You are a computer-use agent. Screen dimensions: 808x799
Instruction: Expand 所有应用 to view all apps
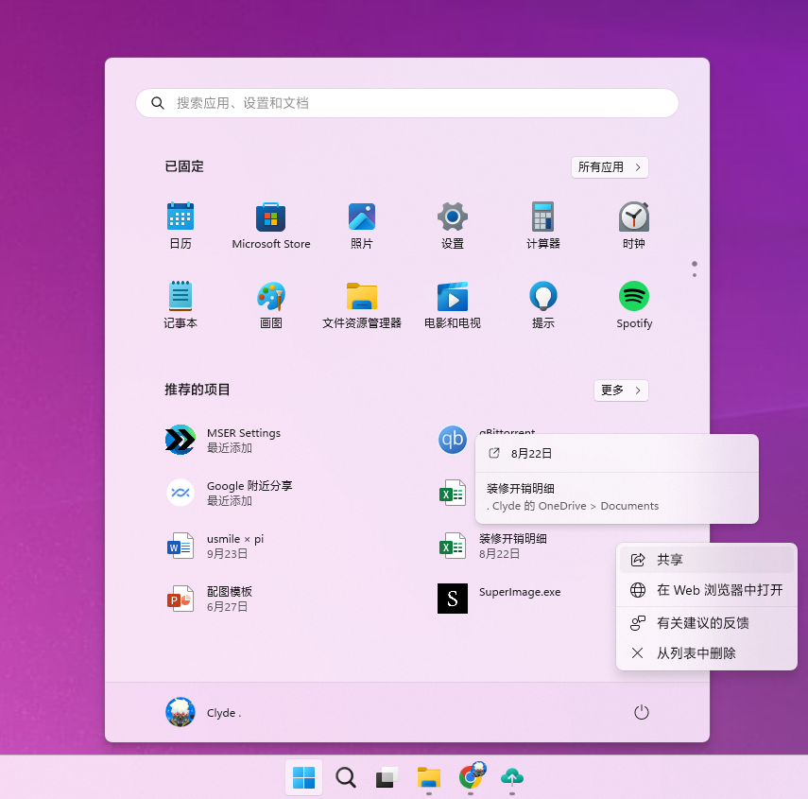tap(610, 165)
